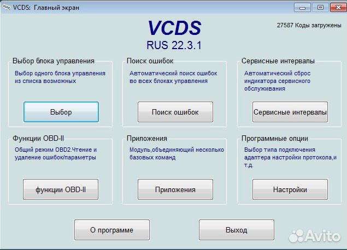This screenshot has width=347, height=250.
Task: Click the Выбор button
Action: tap(61, 112)
